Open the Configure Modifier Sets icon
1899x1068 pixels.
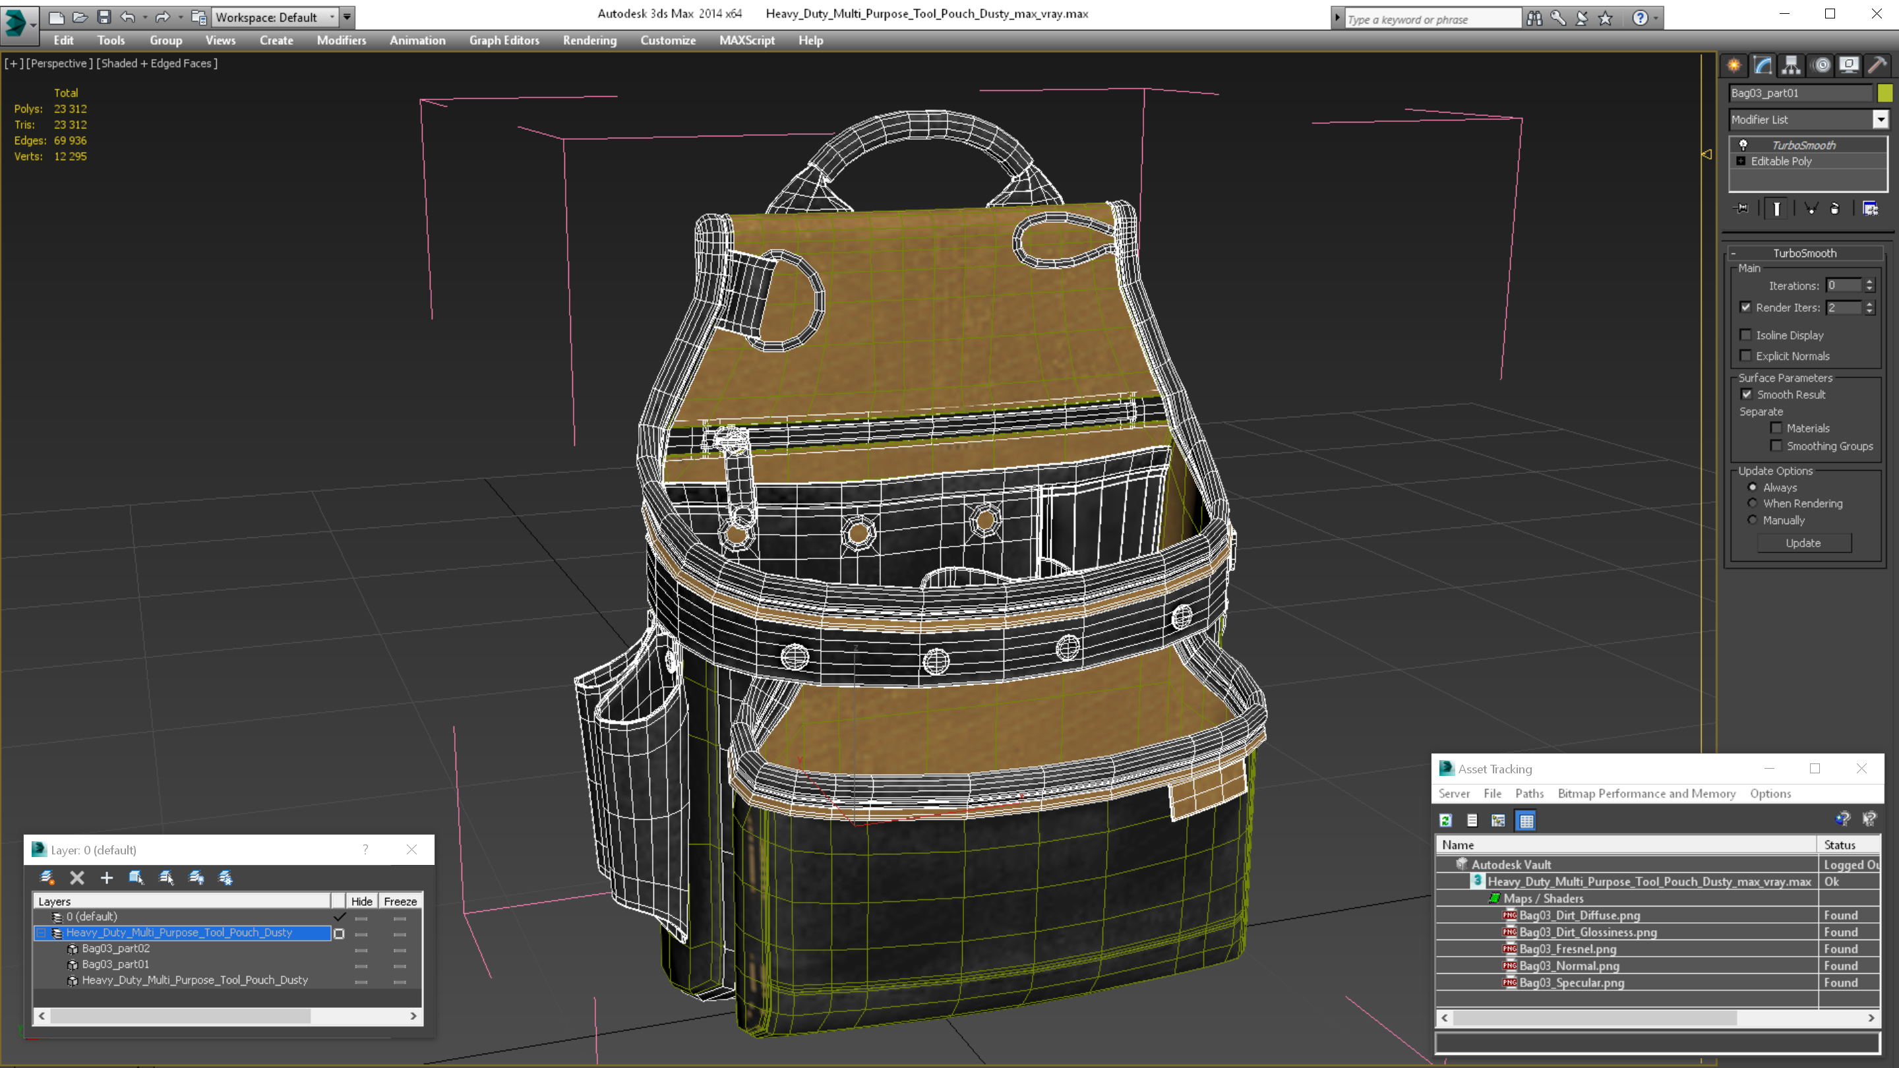click(x=1870, y=208)
